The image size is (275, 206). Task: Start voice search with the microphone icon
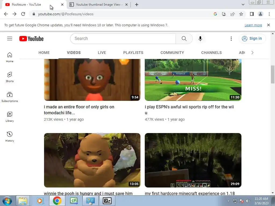pyautogui.click(x=200, y=39)
